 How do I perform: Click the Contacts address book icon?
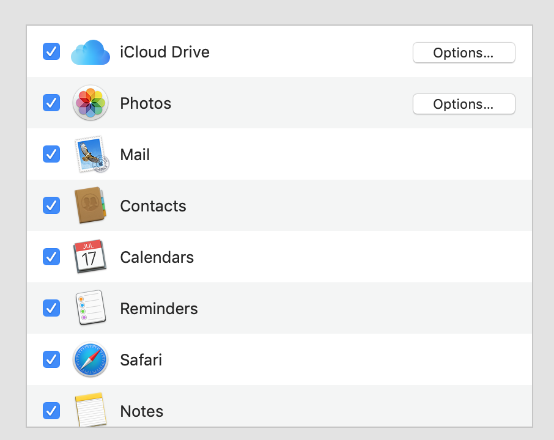[90, 205]
